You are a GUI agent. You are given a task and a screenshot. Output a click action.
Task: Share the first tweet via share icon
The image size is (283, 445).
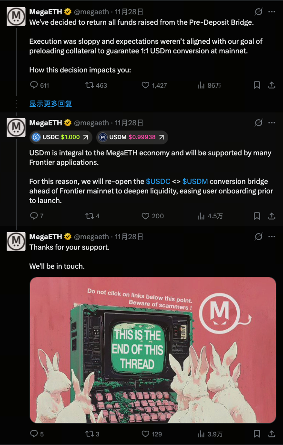[272, 85]
